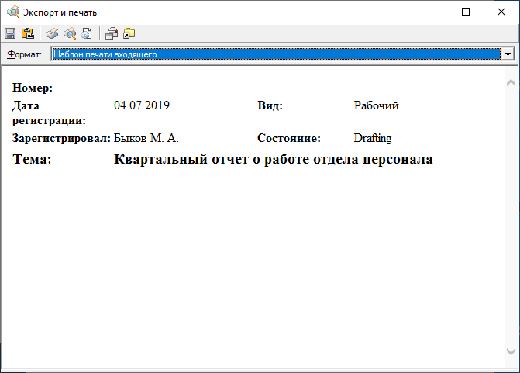Click the page setup document icon
Image resolution: width=520 pixels, height=373 pixels.
tap(87, 33)
